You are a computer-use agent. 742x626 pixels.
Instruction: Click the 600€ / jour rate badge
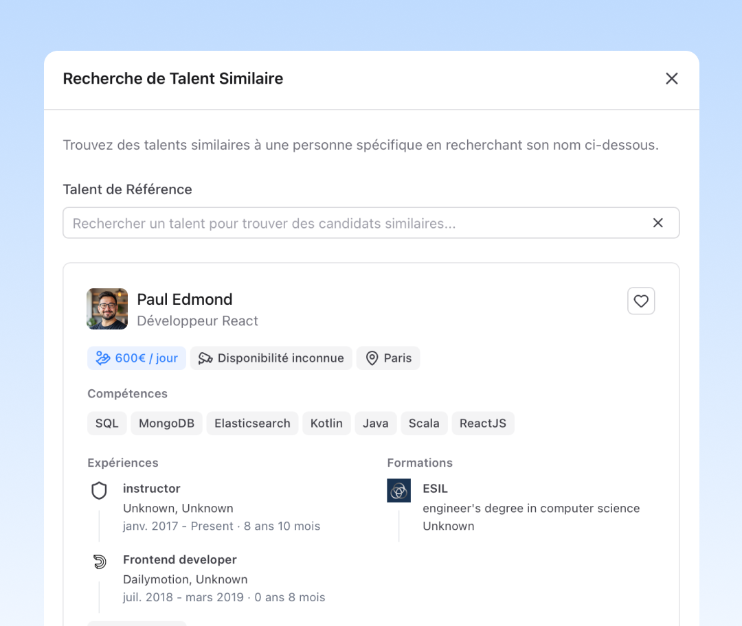pyautogui.click(x=137, y=358)
